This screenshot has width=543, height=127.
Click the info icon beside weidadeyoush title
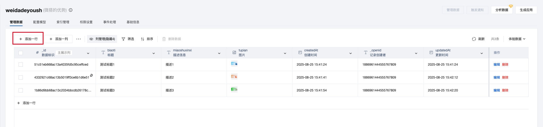[71, 10]
